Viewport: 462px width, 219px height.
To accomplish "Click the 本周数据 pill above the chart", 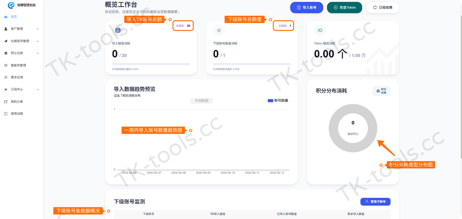I will (x=201, y=101).
